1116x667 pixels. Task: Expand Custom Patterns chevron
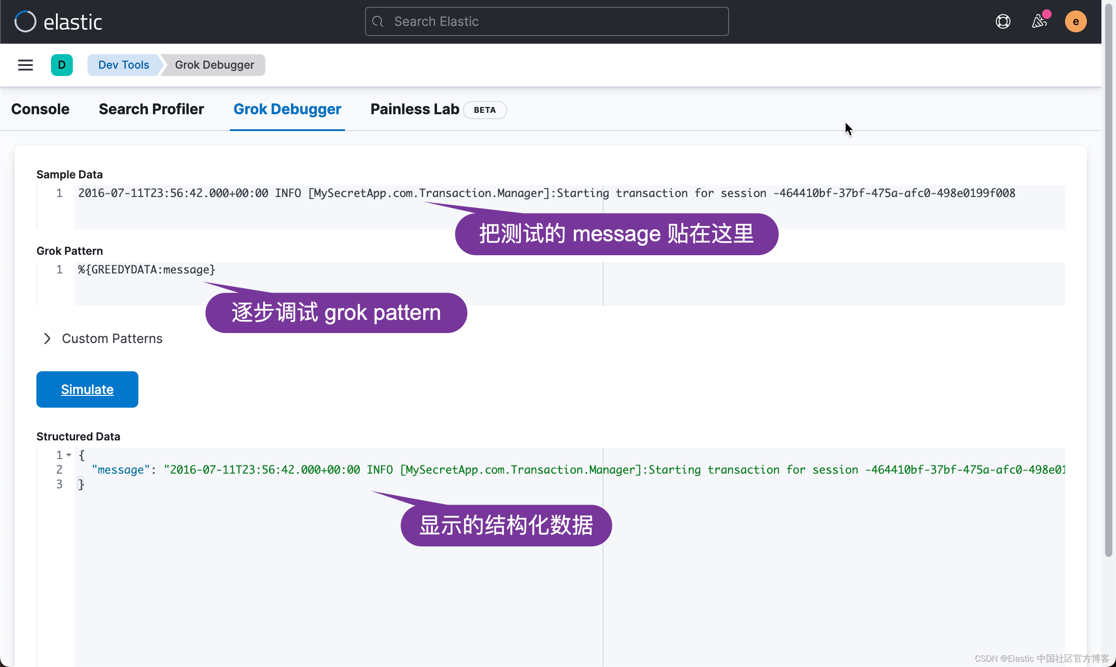click(x=47, y=339)
